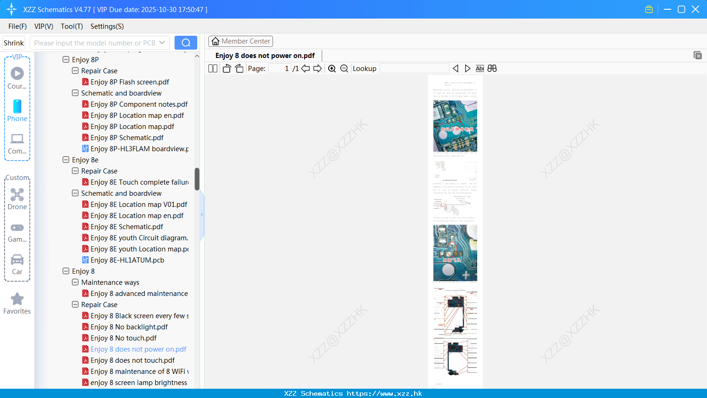Toggle the two-page view icon

click(213, 69)
